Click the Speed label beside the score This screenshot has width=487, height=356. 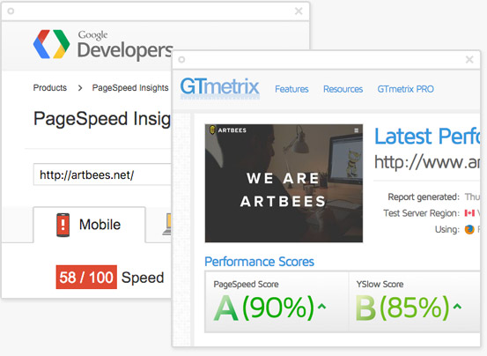point(143,278)
